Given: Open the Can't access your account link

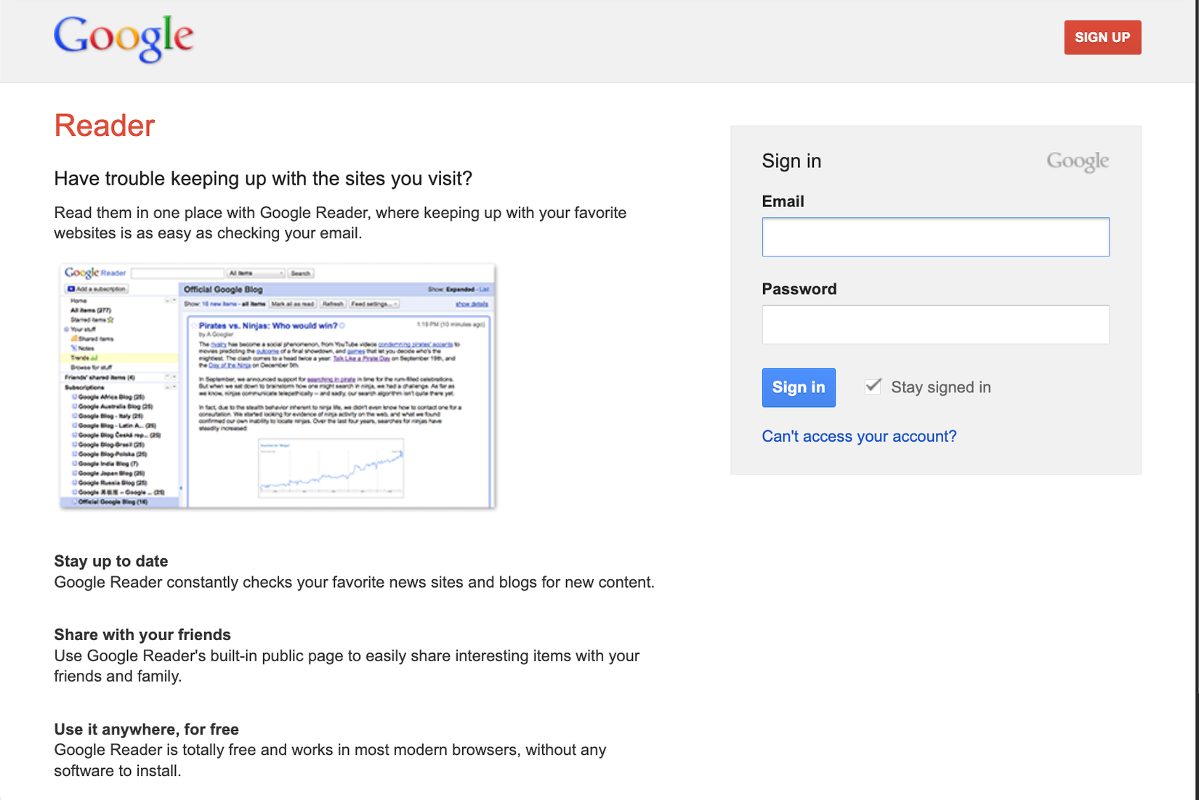Looking at the screenshot, I should [x=859, y=436].
